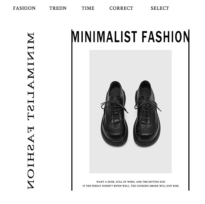Image resolution: width=205 pixels, height=204 pixels.
Task: Select the TREDN navigation item
Action: pyautogui.click(x=58, y=8)
